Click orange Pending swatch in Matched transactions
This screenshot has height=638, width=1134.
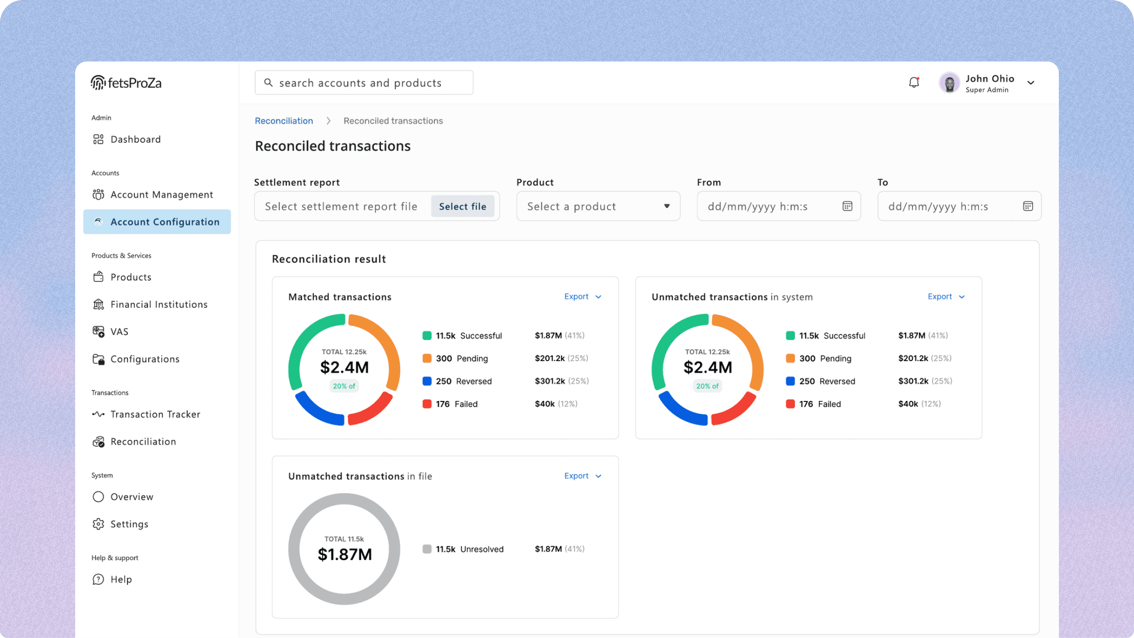[x=427, y=358]
